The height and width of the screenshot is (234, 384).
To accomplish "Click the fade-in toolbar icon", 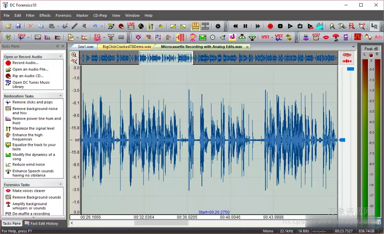I will tap(172, 26).
